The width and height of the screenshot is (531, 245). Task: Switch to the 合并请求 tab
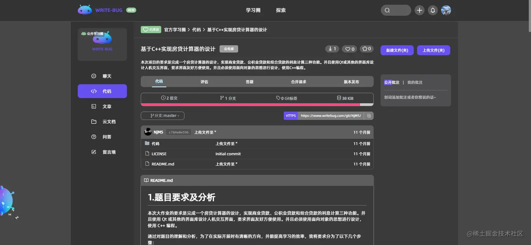coord(299,82)
